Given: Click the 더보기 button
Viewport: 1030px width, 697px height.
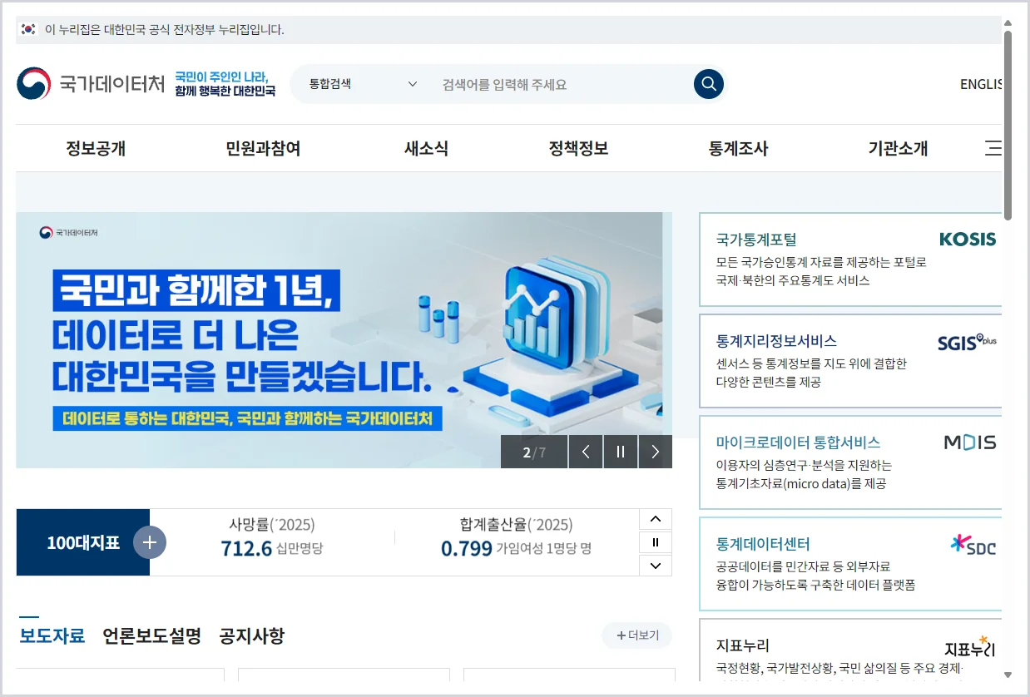Looking at the screenshot, I should coord(637,635).
